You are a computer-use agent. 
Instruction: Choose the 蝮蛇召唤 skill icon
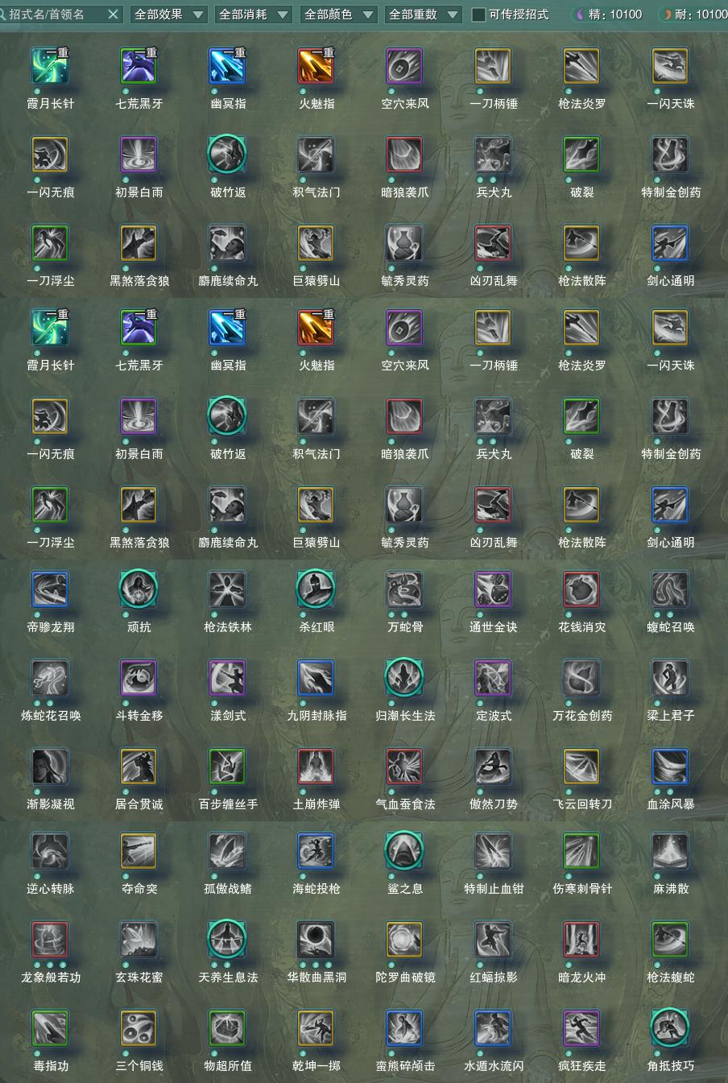click(x=671, y=589)
